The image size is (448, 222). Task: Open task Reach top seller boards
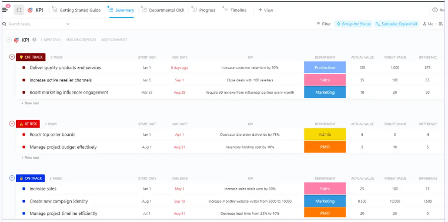click(52, 135)
